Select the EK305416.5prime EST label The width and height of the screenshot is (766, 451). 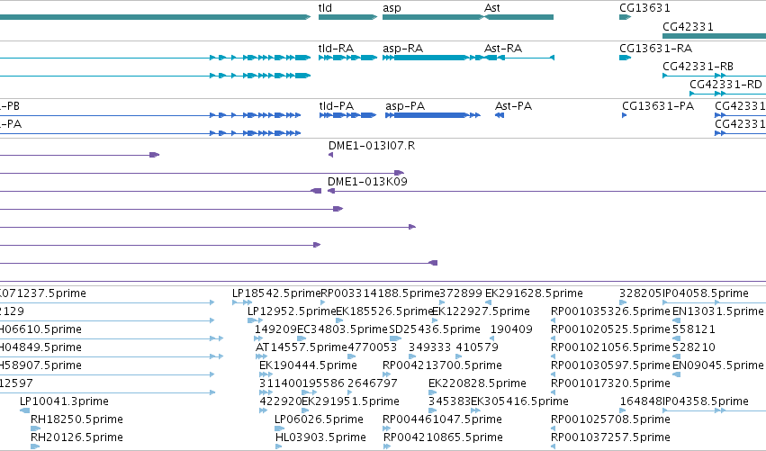519,401
